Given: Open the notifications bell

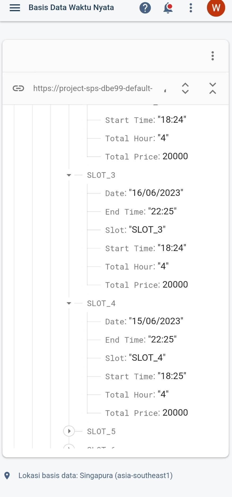Looking at the screenshot, I should (x=168, y=8).
